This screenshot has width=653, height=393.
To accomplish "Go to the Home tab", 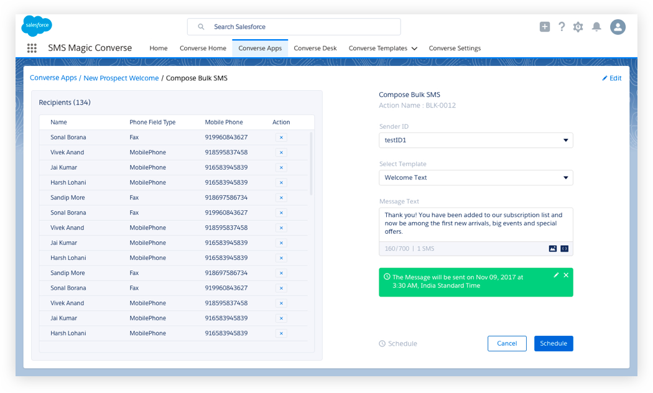I will click(x=159, y=49).
